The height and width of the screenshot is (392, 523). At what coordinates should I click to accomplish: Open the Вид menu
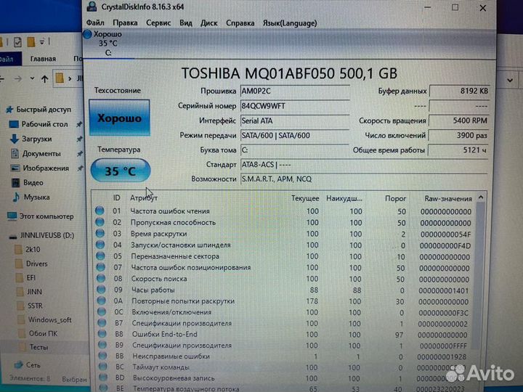[186, 23]
